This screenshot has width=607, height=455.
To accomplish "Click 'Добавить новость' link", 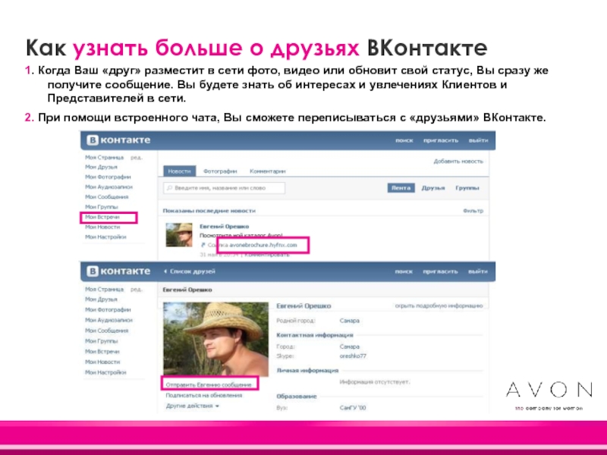I will (458, 162).
